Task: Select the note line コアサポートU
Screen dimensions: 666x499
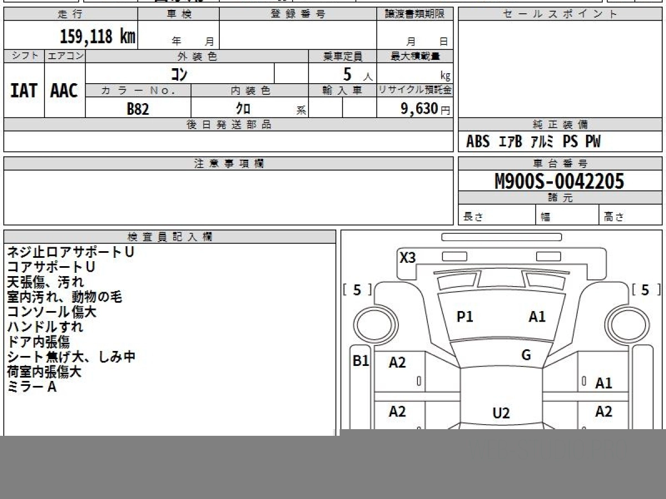Action: coord(51,267)
